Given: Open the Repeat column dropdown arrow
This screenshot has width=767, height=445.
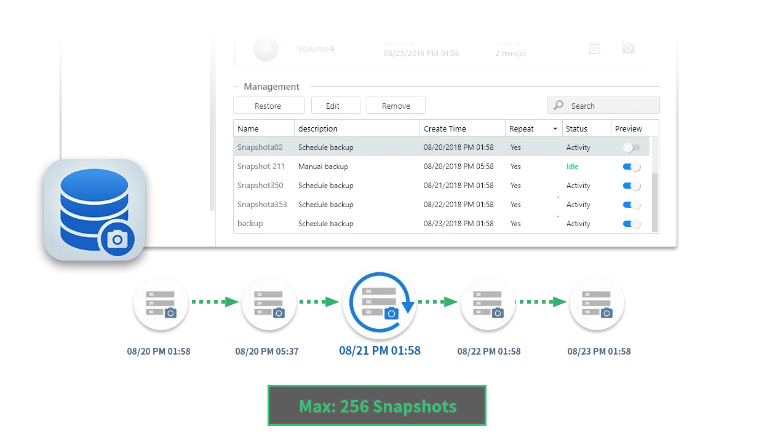Looking at the screenshot, I should coord(555,129).
